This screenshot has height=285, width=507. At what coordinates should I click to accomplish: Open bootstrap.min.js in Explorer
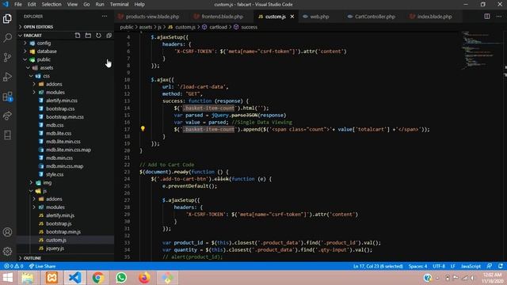pos(63,232)
